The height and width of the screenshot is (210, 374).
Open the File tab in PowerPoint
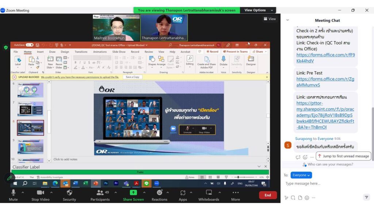(16, 52)
